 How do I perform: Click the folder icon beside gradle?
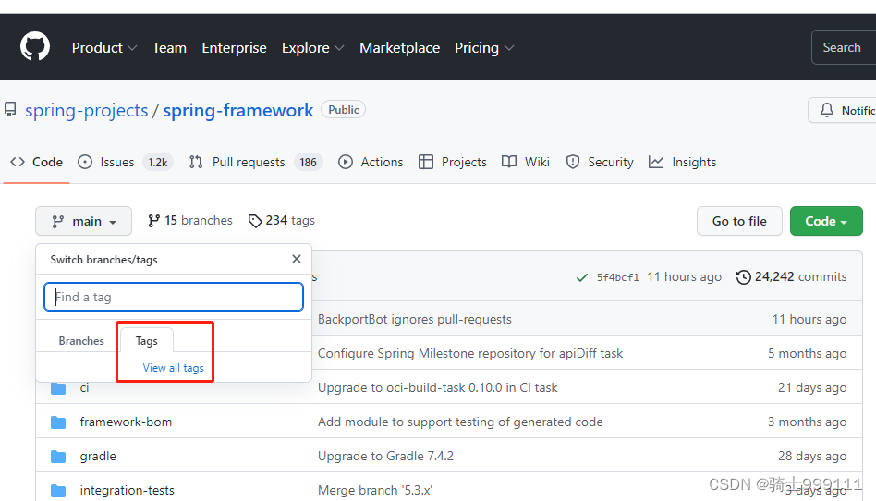(58, 457)
